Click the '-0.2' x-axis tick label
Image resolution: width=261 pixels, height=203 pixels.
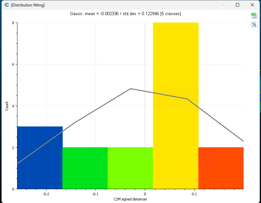46,194
